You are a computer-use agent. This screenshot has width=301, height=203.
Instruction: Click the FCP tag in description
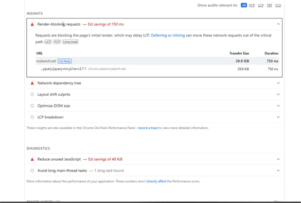57,42
